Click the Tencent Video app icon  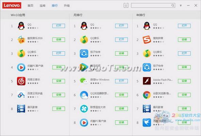pyautogui.click(x=84, y=67)
